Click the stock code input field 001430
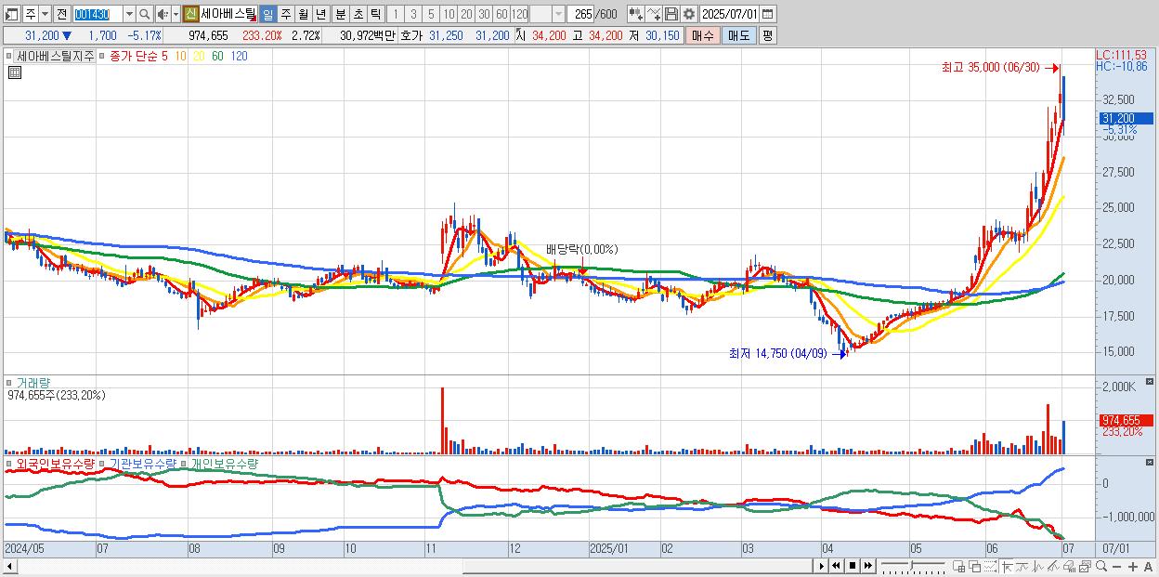Image resolution: width=1159 pixels, height=577 pixels. (98, 15)
